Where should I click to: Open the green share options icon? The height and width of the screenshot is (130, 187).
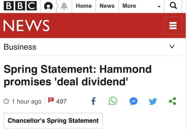[172, 101]
